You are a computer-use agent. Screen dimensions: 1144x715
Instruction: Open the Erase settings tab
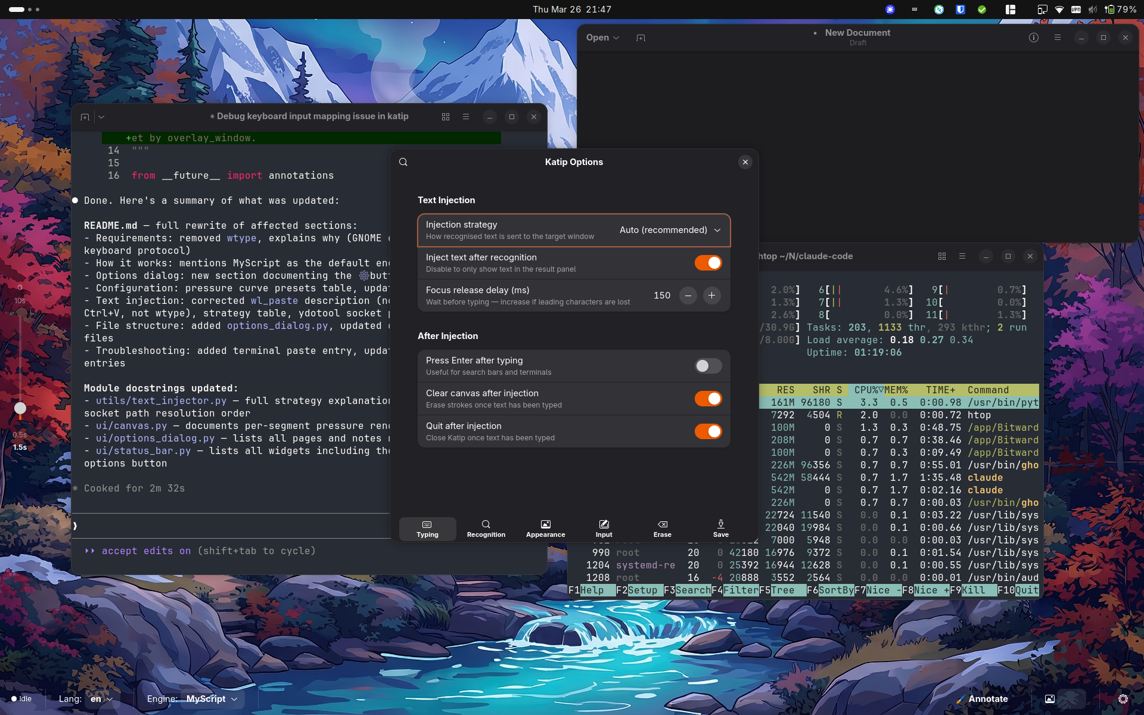pos(662,529)
